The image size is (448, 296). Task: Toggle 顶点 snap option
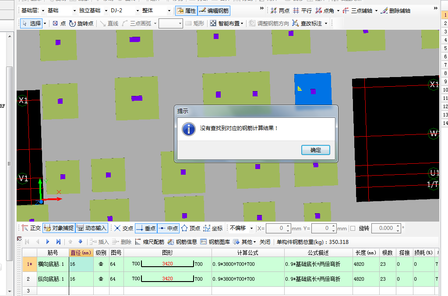click(x=190, y=228)
